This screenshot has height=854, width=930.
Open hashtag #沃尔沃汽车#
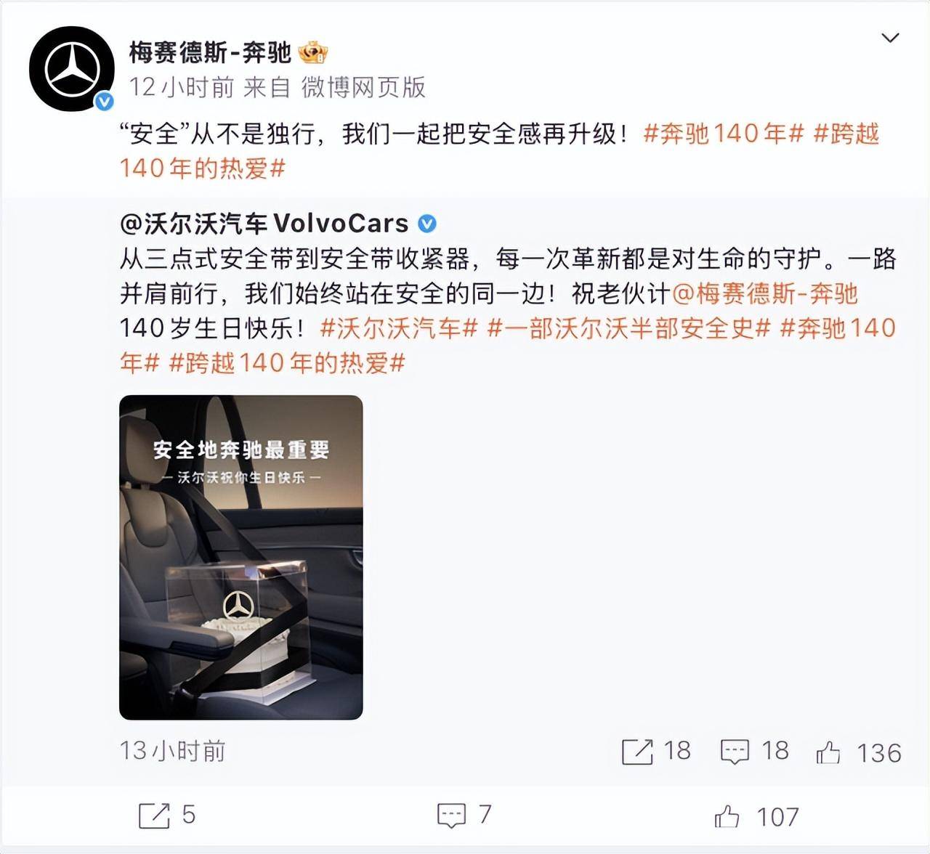[399, 328]
